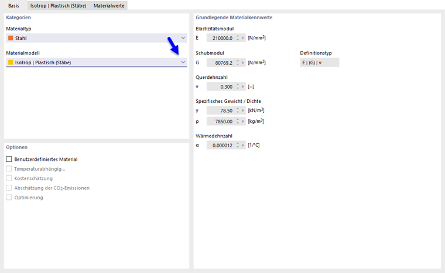Click the E modulus spinner arrows
445x273 pixels.
(238, 38)
